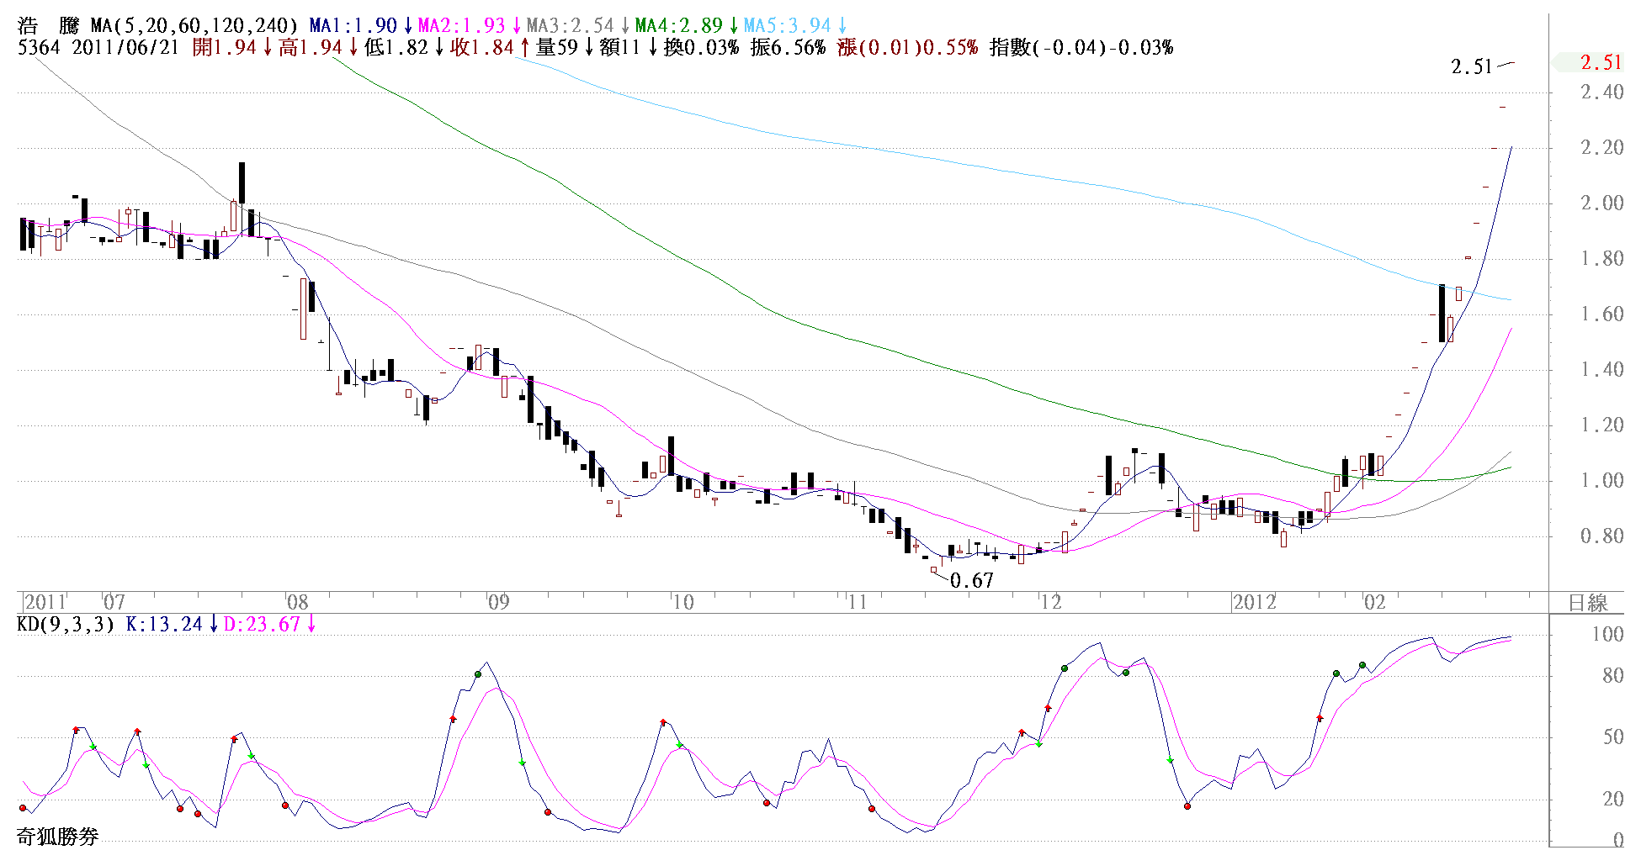
Task: Click the 0.67 lowest price annotation
Action: coord(971,581)
